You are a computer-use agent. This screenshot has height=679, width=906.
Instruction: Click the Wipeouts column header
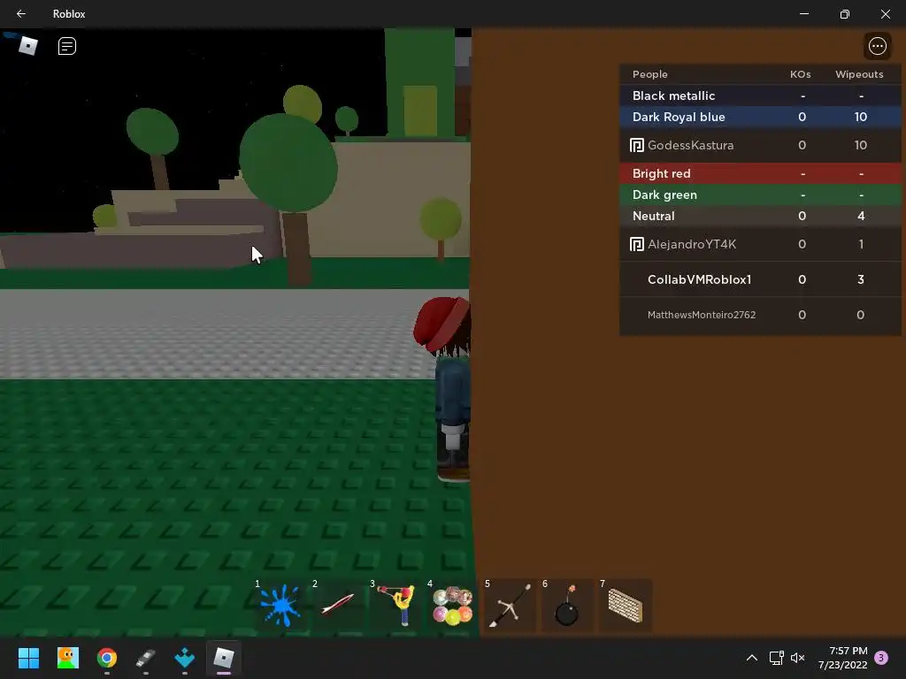tap(859, 74)
